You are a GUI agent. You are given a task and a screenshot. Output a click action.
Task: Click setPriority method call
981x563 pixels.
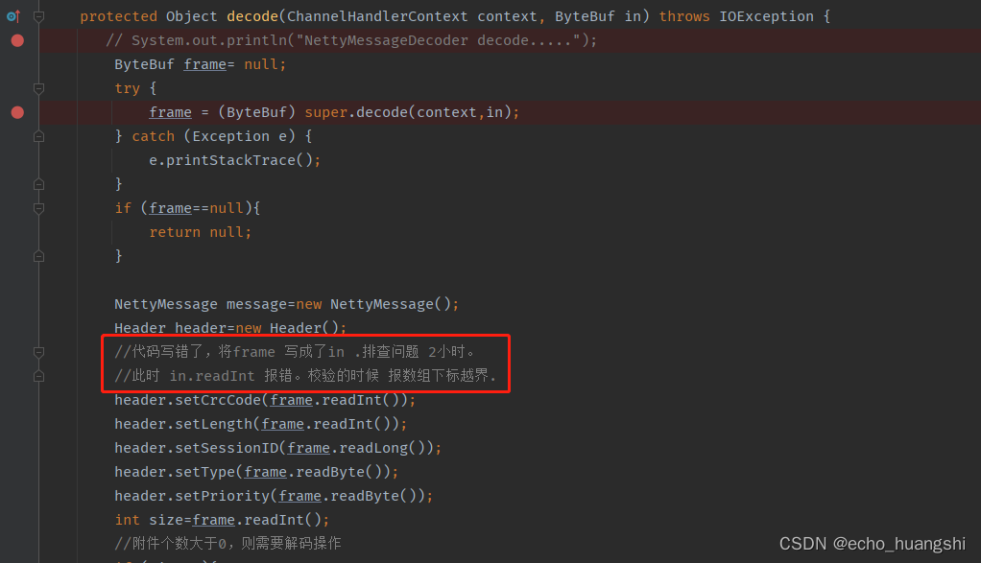(222, 496)
